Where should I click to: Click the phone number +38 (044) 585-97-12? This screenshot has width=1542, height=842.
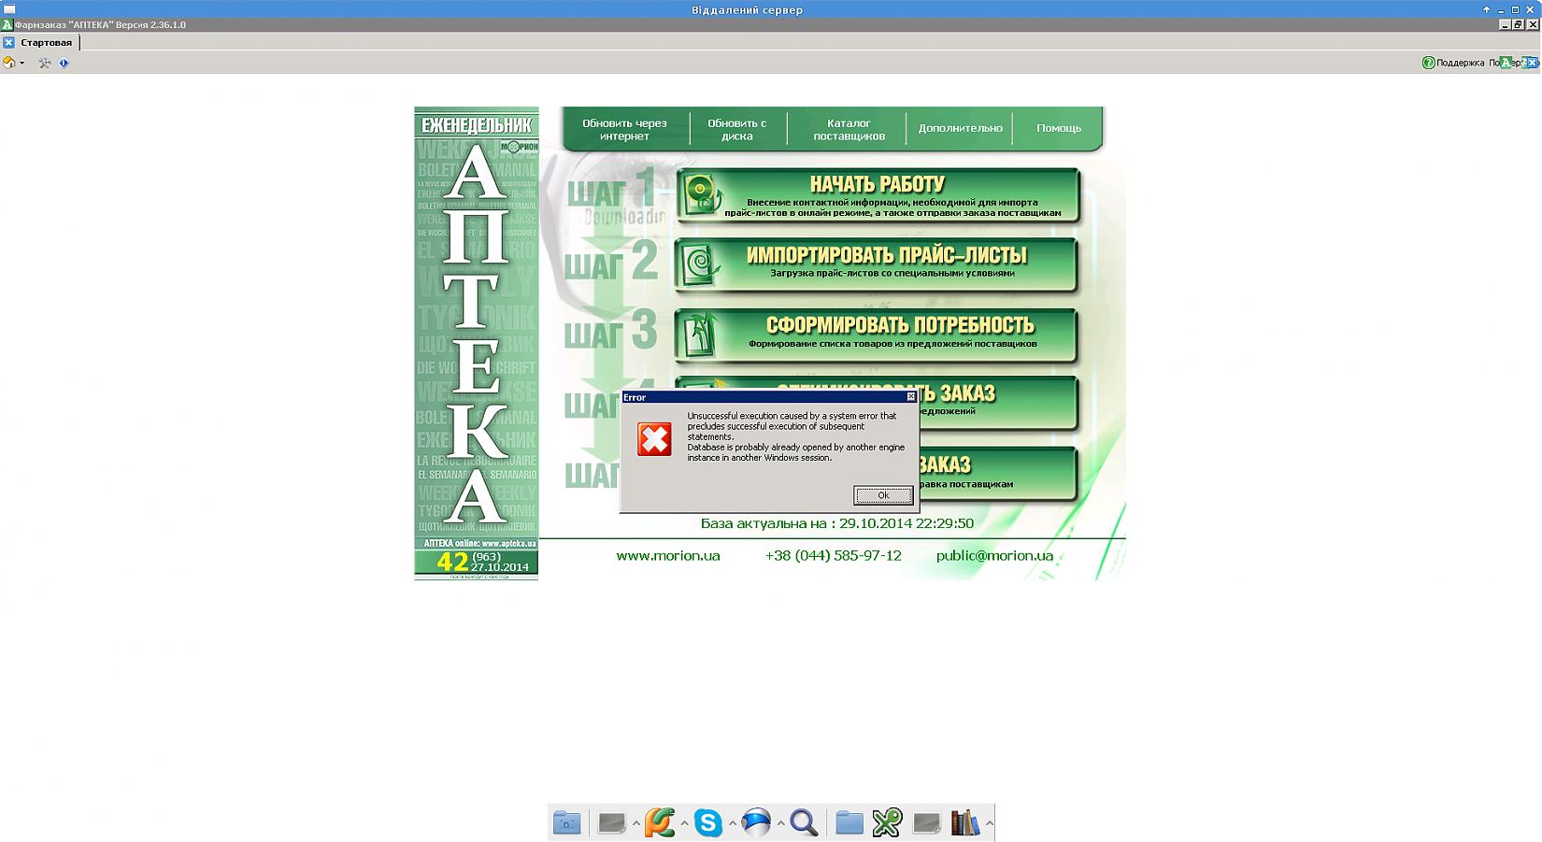[834, 555]
